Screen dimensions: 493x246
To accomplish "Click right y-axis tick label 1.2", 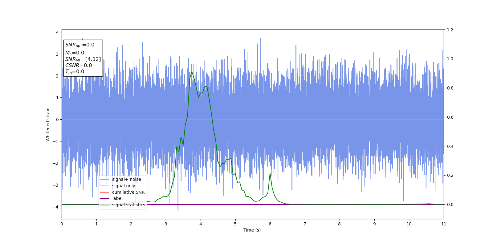I will (450, 30).
